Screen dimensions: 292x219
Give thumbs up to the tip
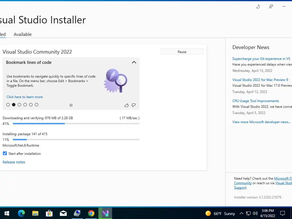(126, 105)
